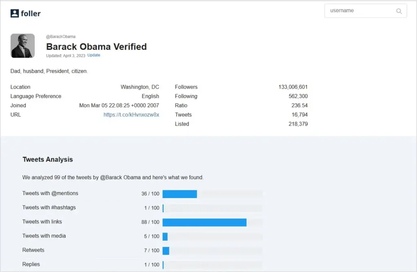Open Barack Obama profile picture

[23, 46]
